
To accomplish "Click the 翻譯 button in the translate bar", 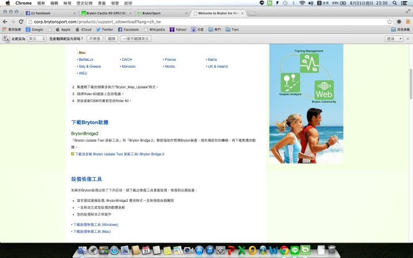I will (x=111, y=39).
